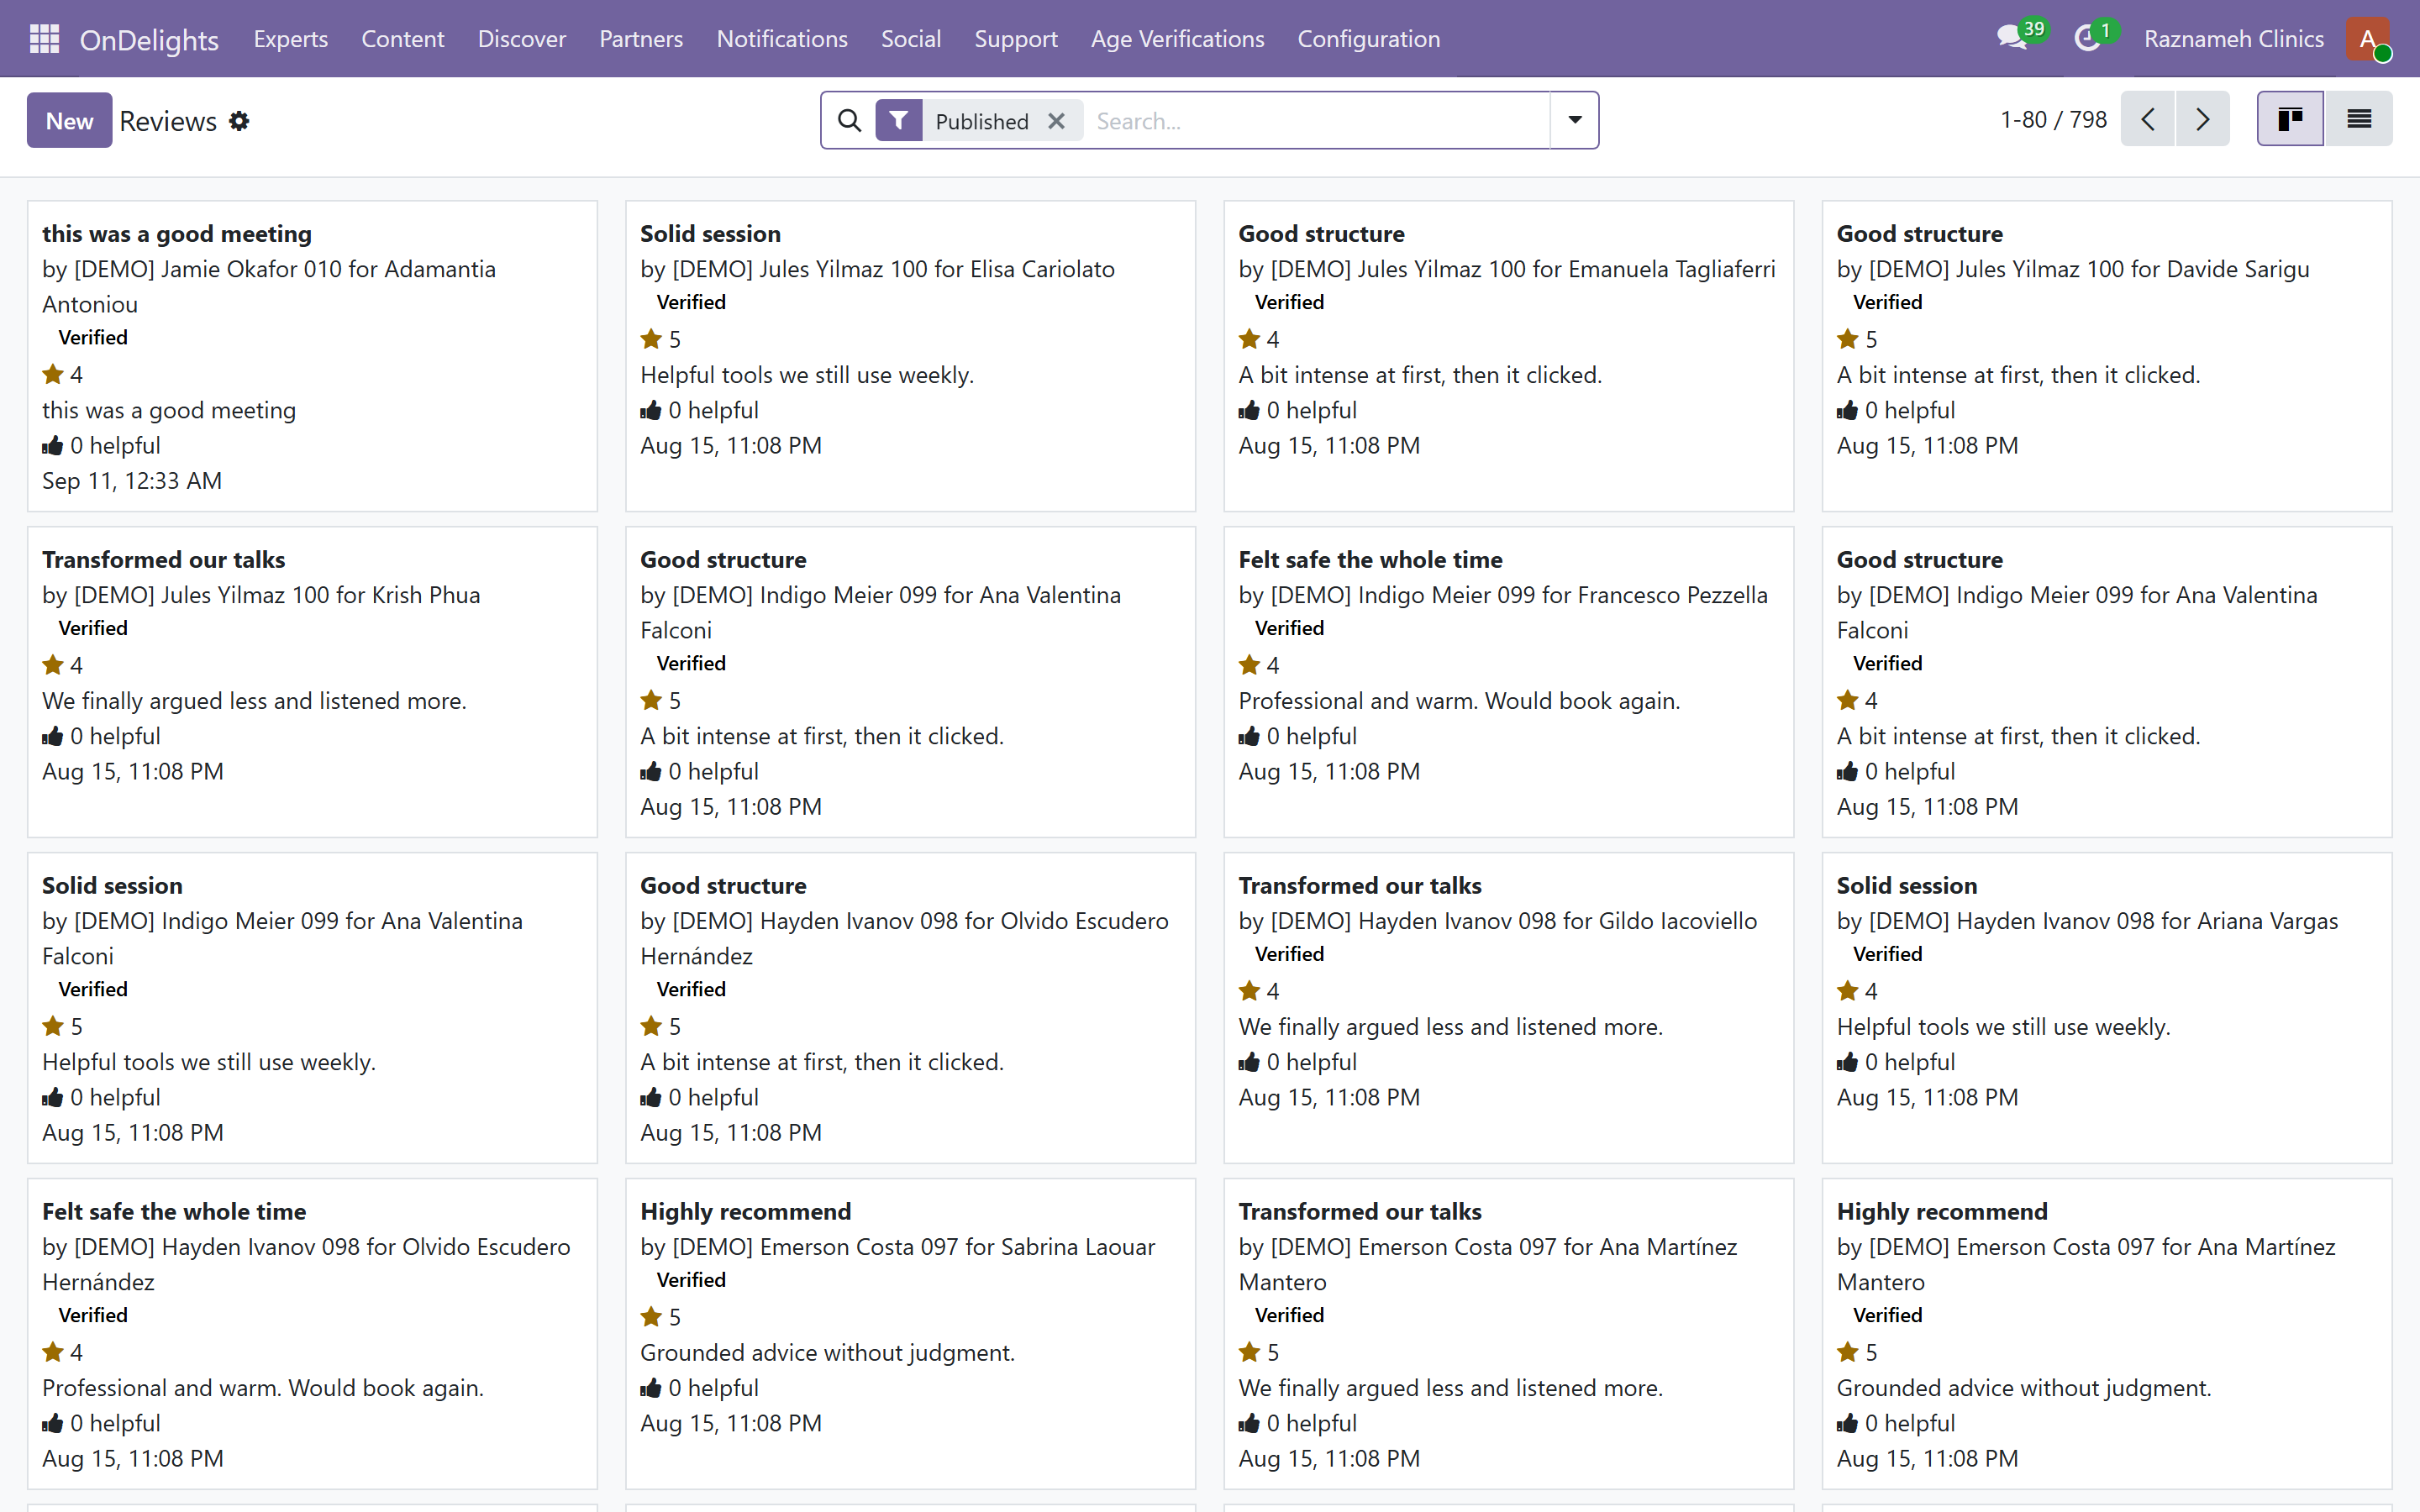The width and height of the screenshot is (2420, 1512).
Task: Click 'by [DEMO] Jules Yilmaz 100 for Krish Phua'
Action: pos(261,595)
